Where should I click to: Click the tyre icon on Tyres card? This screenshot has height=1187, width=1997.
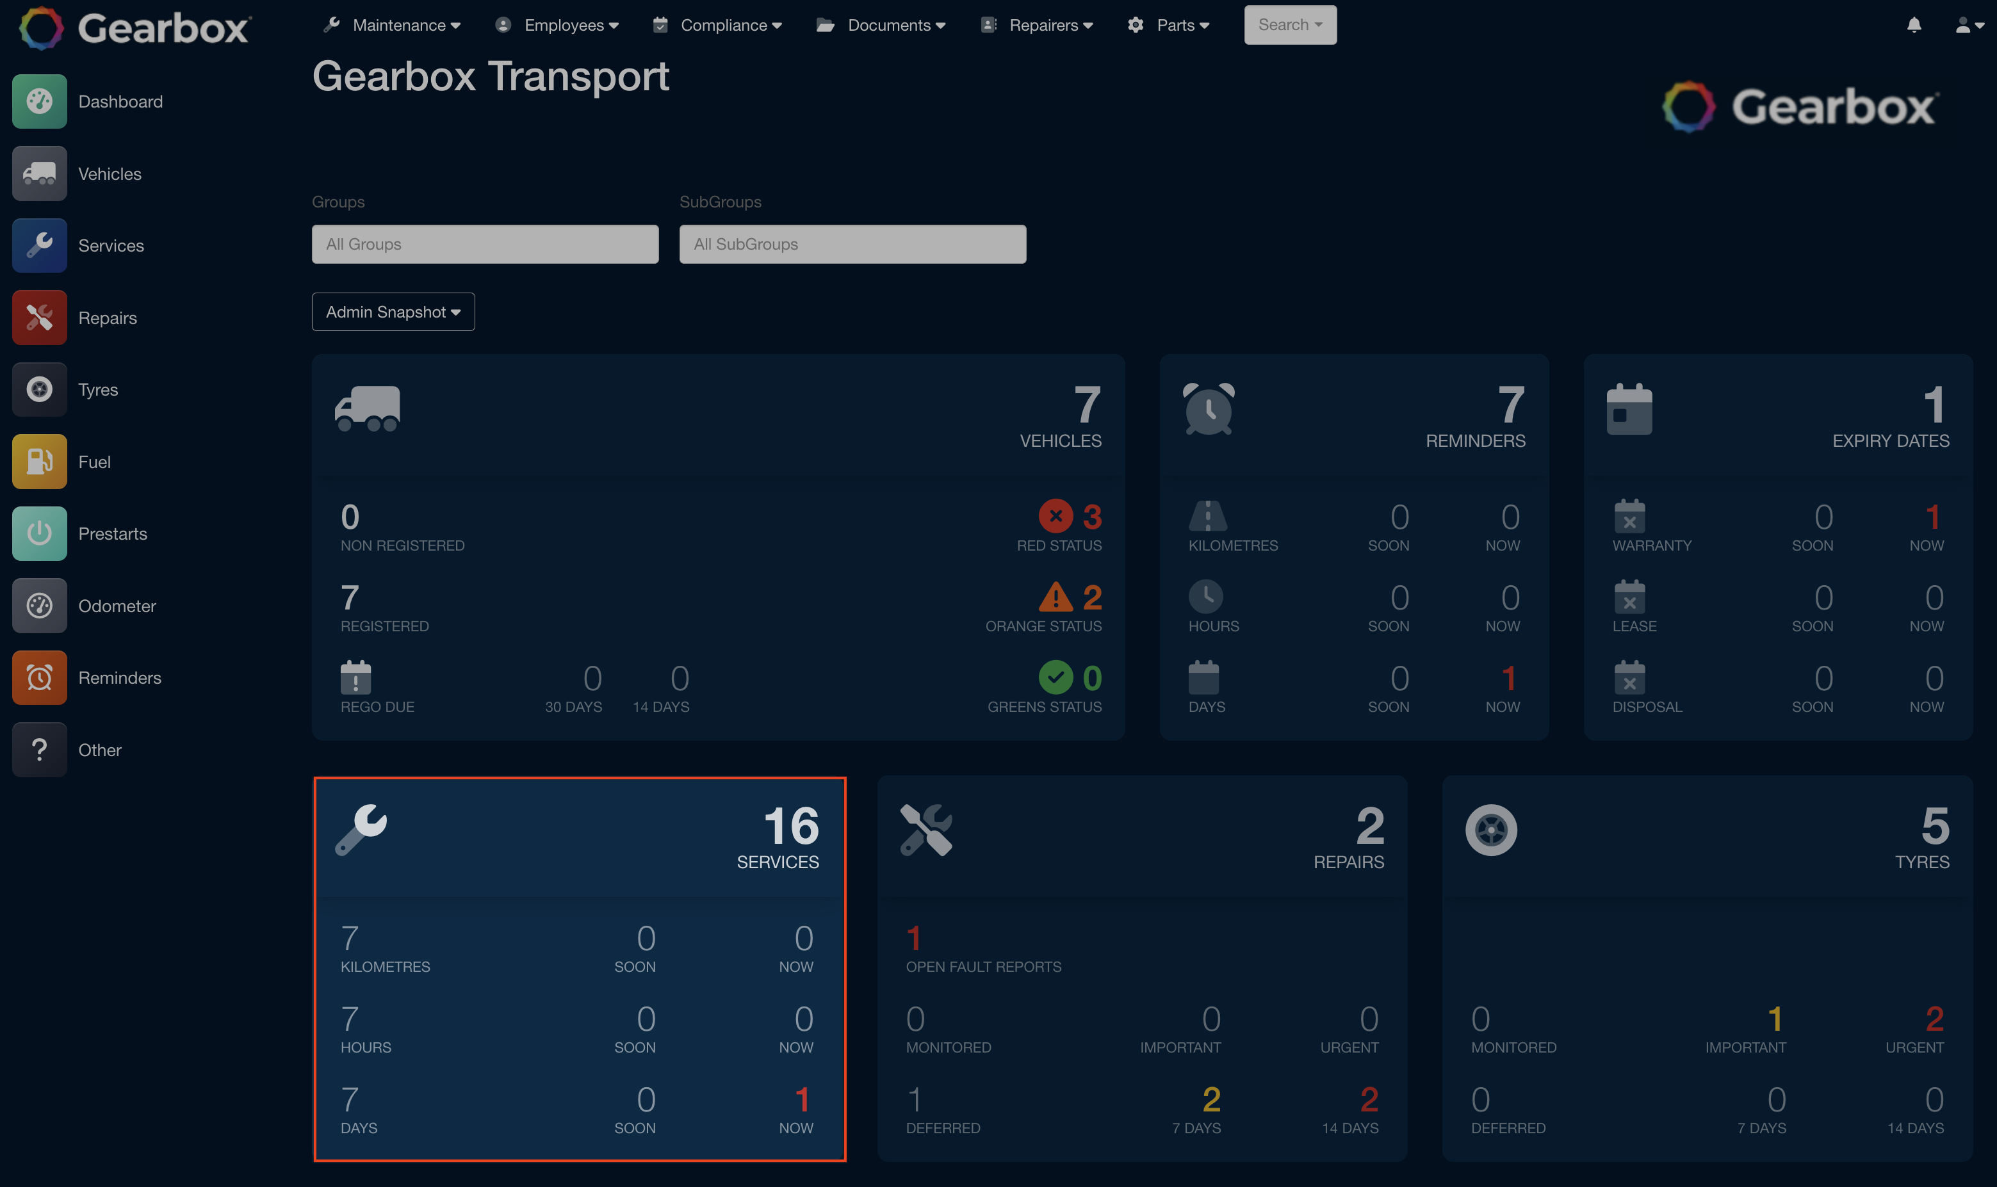[1490, 830]
